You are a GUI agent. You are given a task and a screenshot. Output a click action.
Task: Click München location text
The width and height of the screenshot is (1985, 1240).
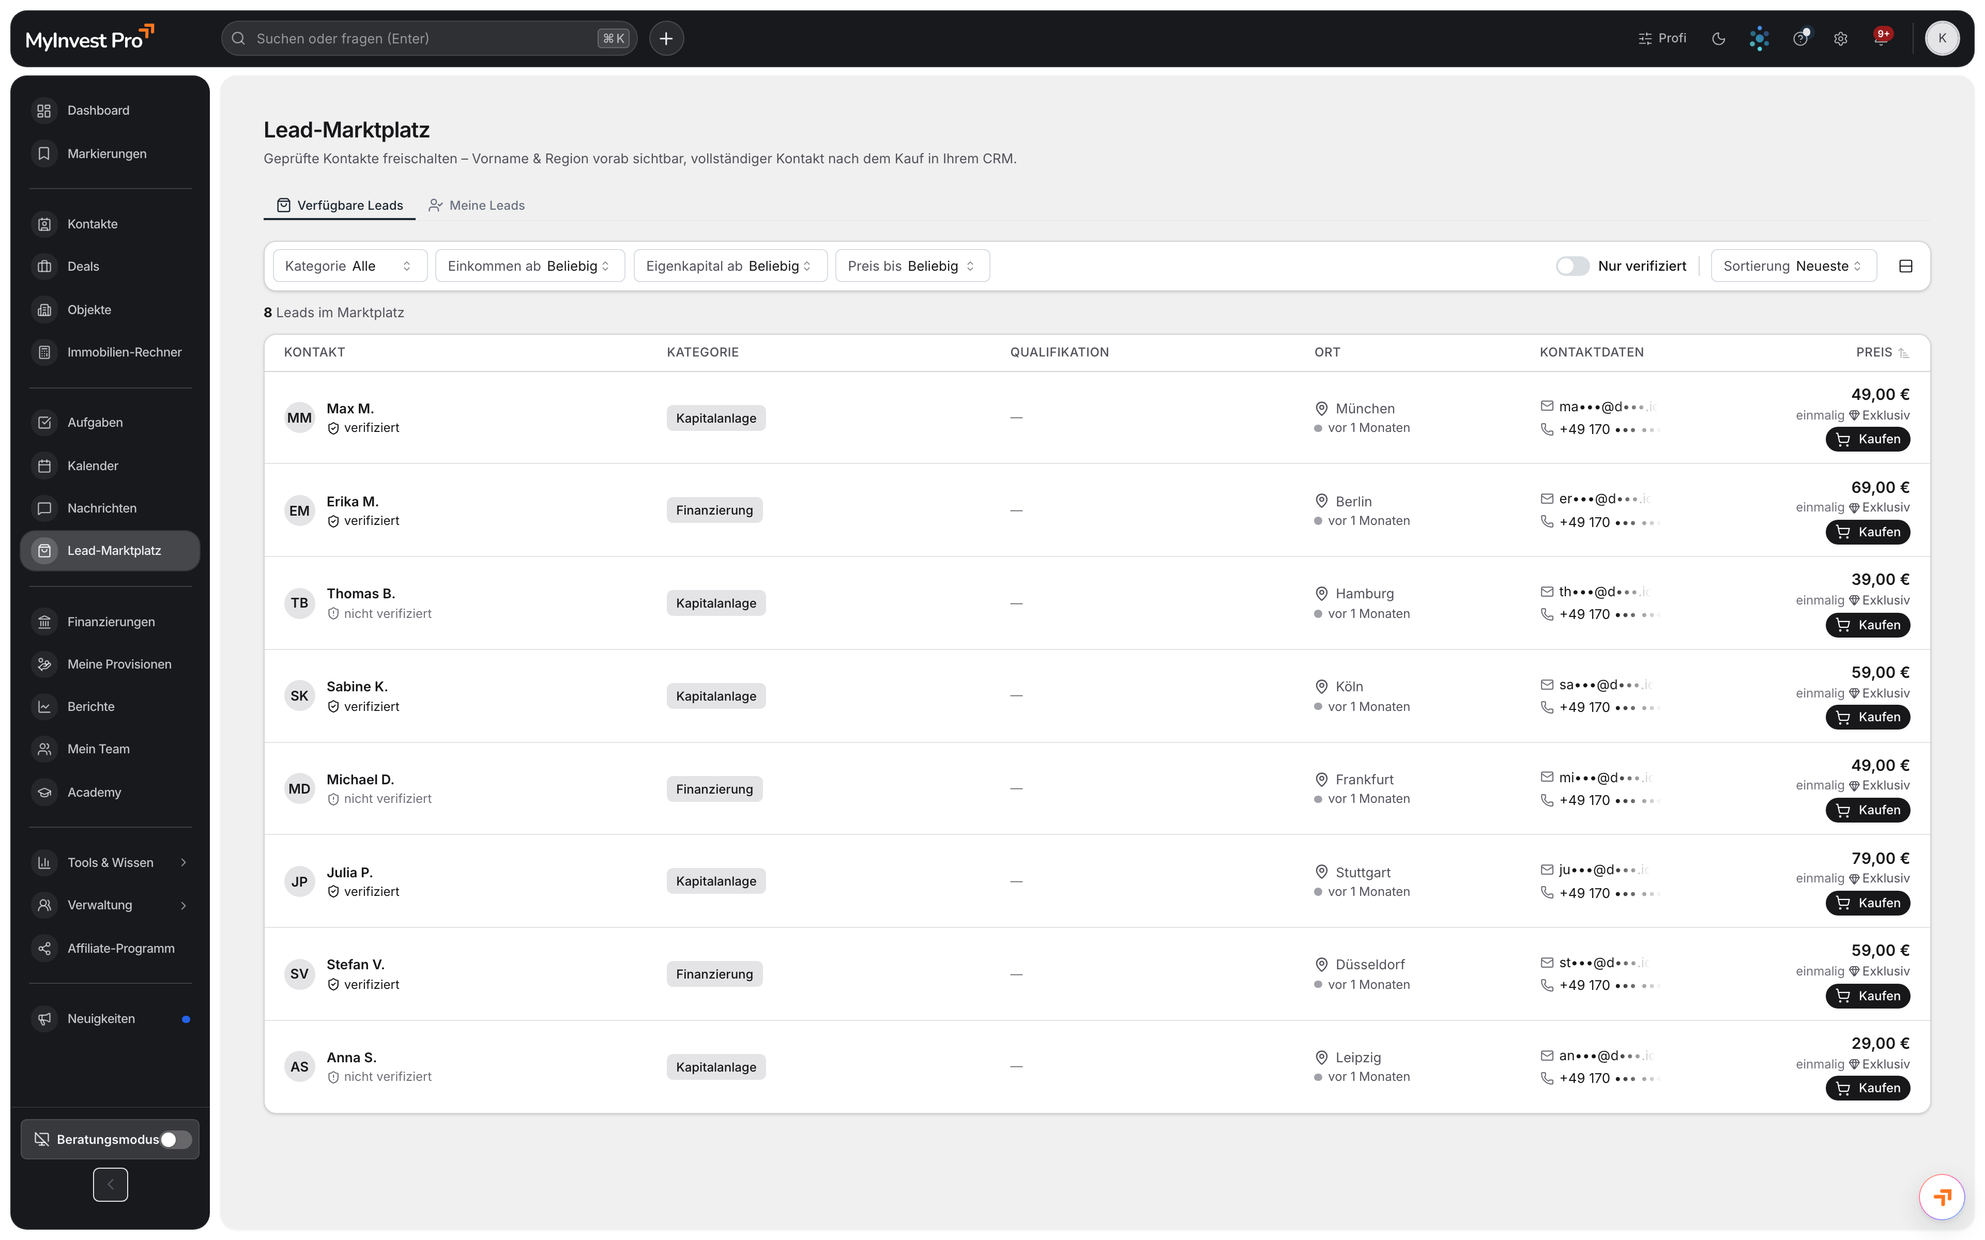pyautogui.click(x=1365, y=408)
